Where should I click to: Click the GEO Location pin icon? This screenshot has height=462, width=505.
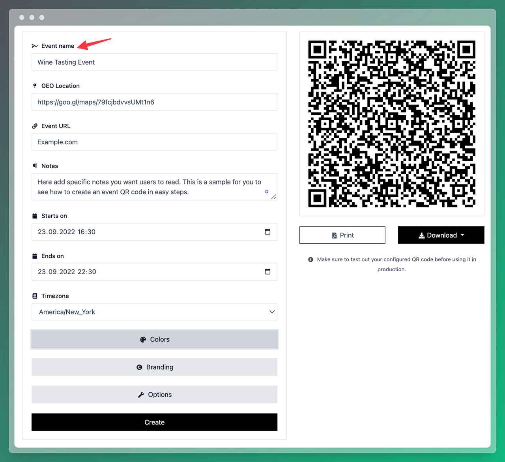coord(35,86)
